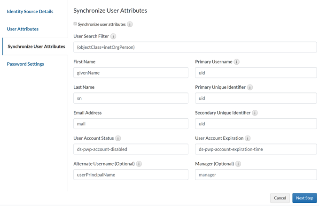Click info icon beside User Account Expiration
Viewport: 319px width, 206px height.
[x=248, y=138]
